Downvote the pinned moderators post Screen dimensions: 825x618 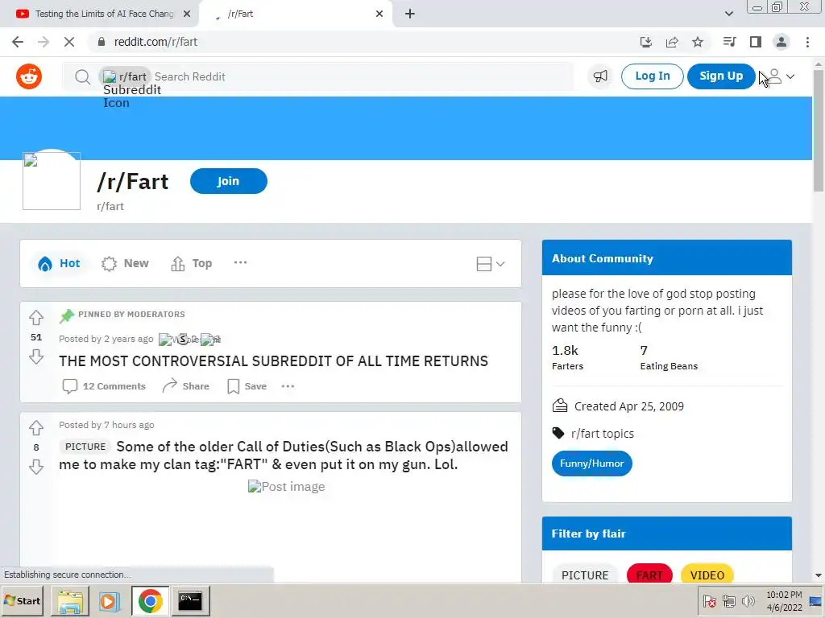(x=36, y=357)
